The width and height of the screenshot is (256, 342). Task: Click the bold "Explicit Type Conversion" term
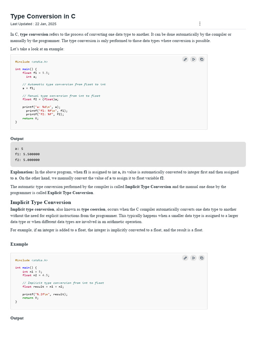click(x=70, y=193)
